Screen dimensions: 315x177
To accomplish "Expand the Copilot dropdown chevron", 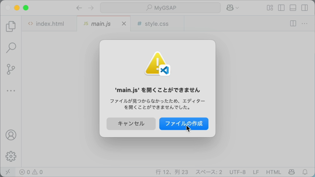I will pyautogui.click(x=237, y=8).
